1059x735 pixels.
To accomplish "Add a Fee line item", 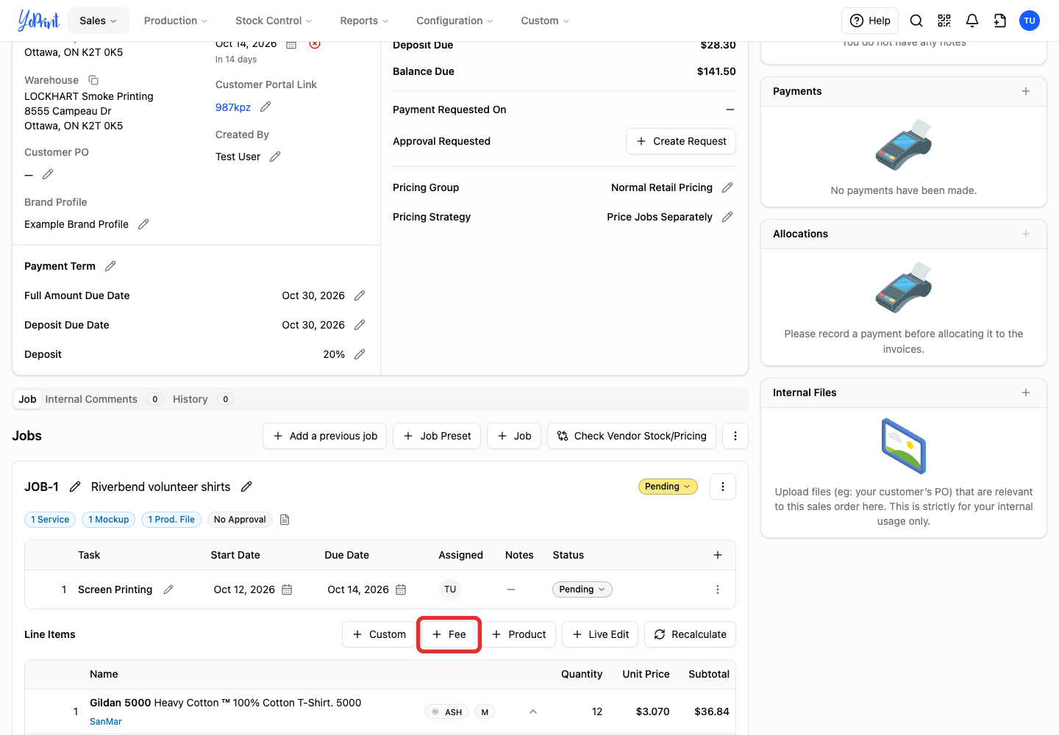I will 449,634.
